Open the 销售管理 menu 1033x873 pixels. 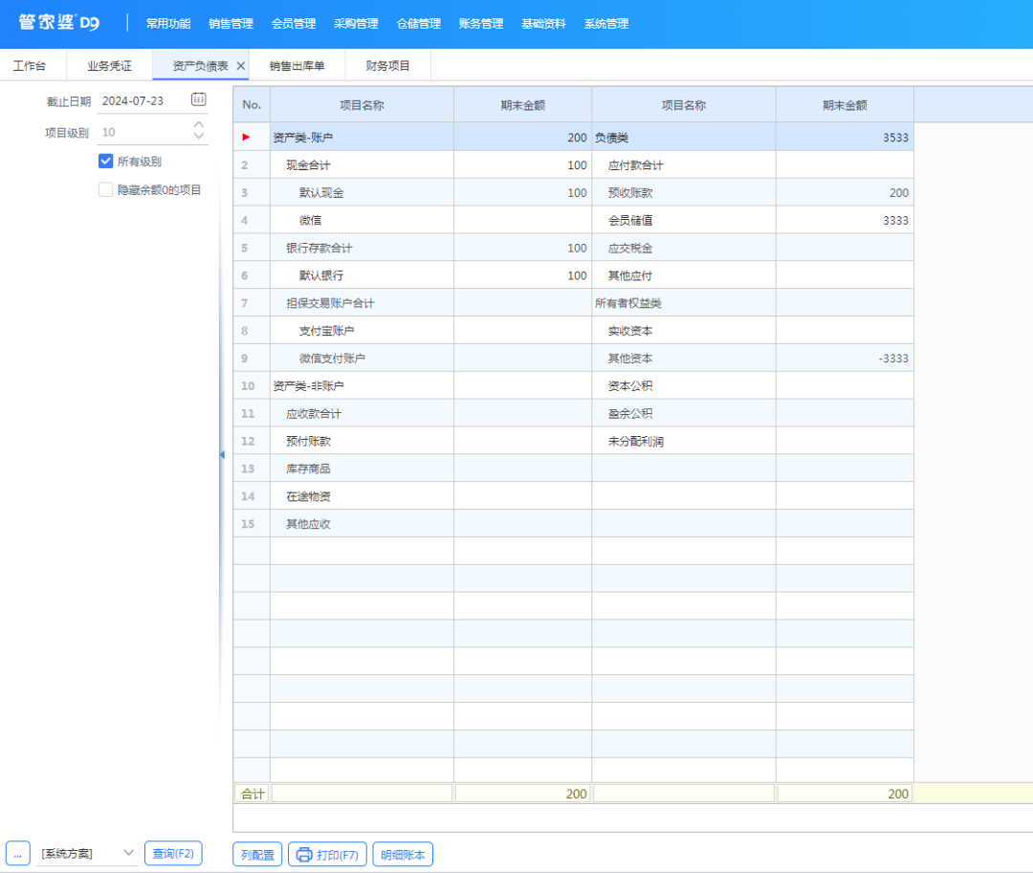[x=231, y=24]
